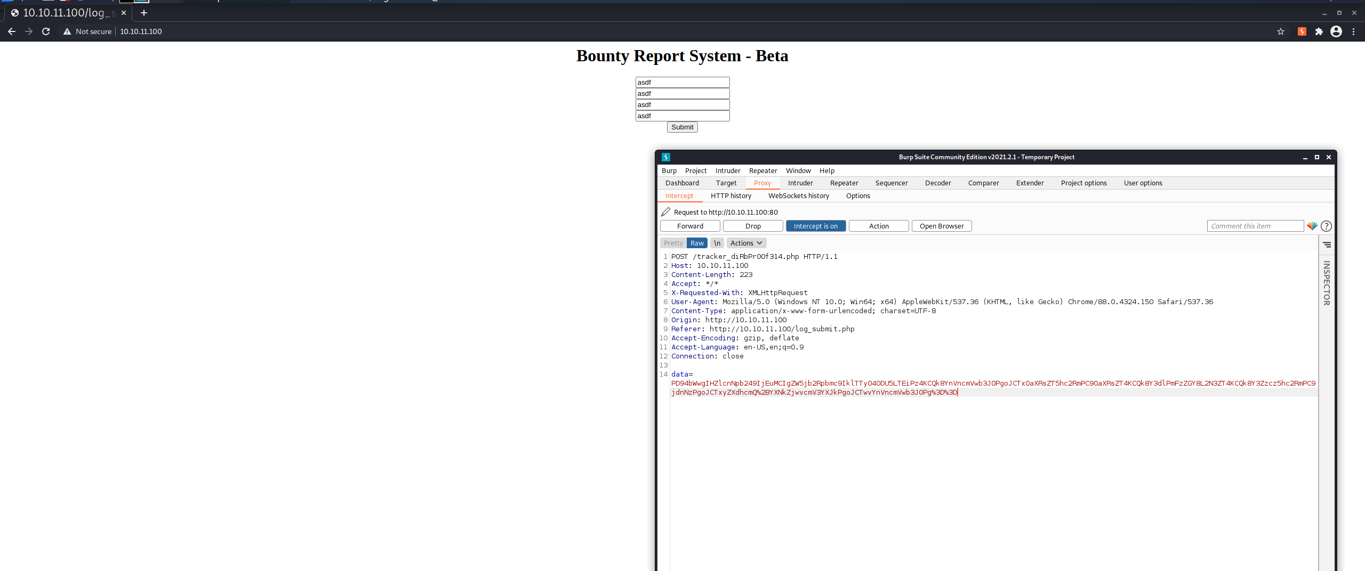Click the Not secure warning icon
Image resolution: width=1365 pixels, height=571 pixels.
[67, 31]
